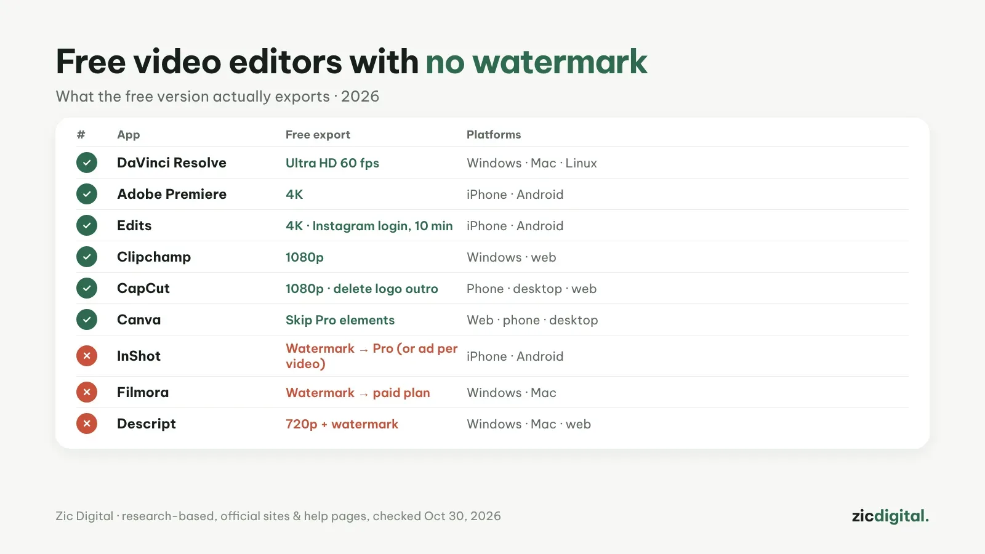The image size is (985, 554).
Task: Click the green check icon beside Clipchamp
Action: (87, 257)
